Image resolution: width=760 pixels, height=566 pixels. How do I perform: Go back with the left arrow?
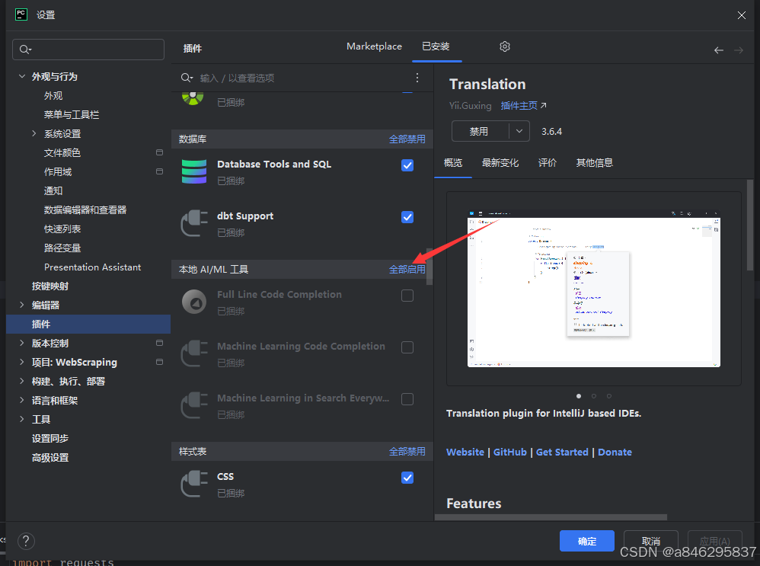719,50
